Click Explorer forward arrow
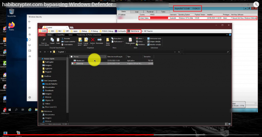 [x=45, y=52]
